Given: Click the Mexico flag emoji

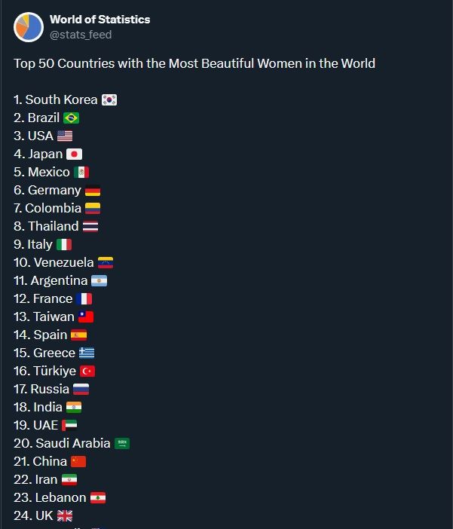Looking at the screenshot, I should pos(81,172).
